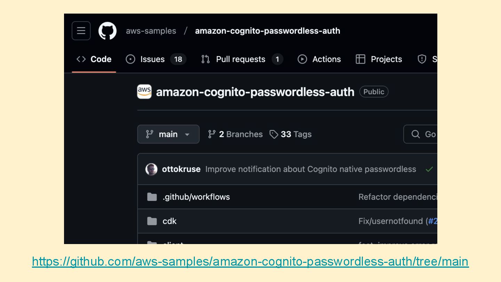
Task: Click the GitHub Octocat logo
Action: 108,31
